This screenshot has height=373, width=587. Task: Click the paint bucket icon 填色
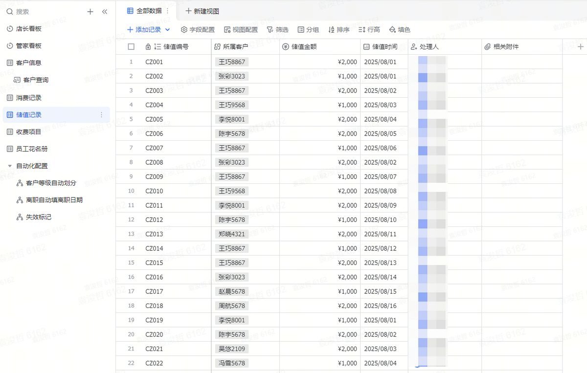[392, 30]
